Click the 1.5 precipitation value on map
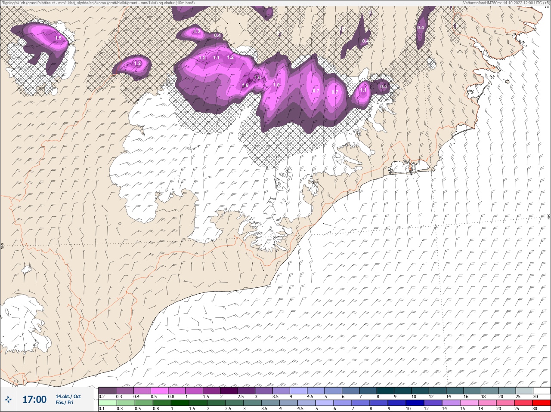The width and height of the screenshot is (551, 412). (59, 38)
